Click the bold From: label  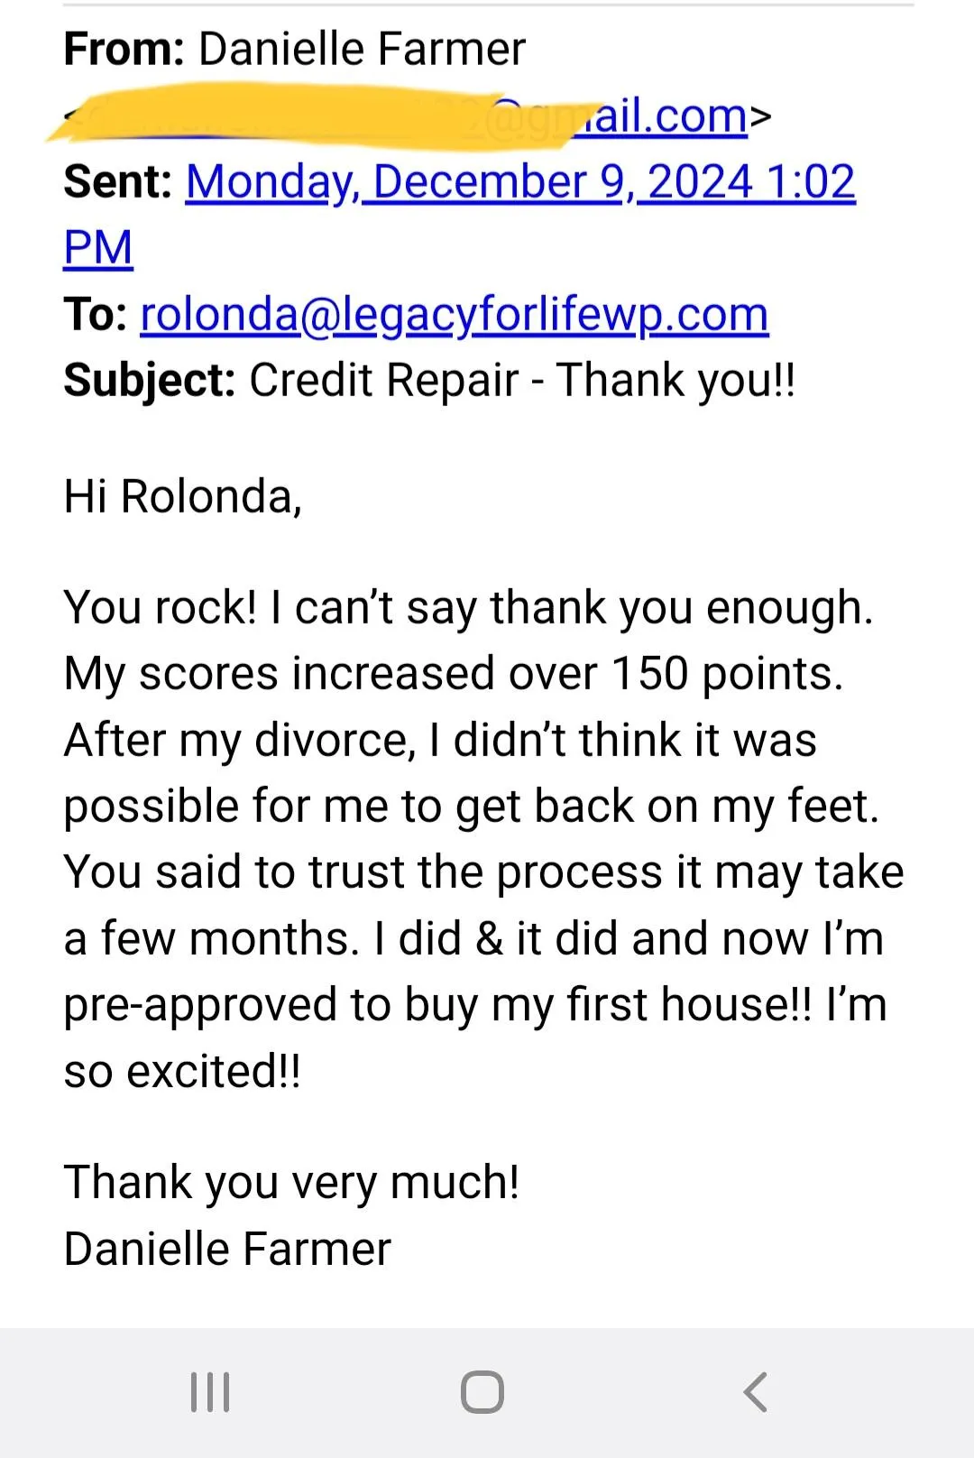pos(124,50)
